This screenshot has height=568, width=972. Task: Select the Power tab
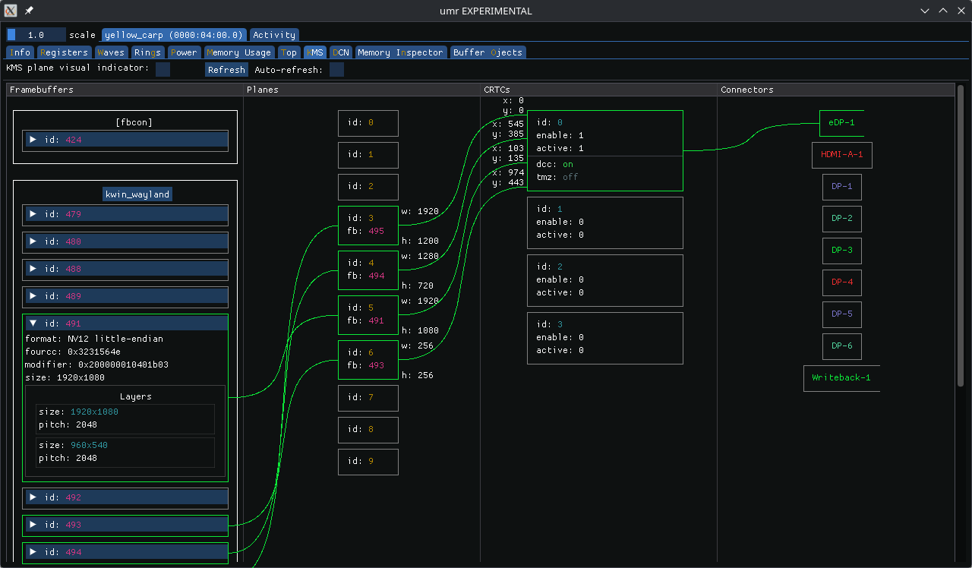[x=184, y=52]
